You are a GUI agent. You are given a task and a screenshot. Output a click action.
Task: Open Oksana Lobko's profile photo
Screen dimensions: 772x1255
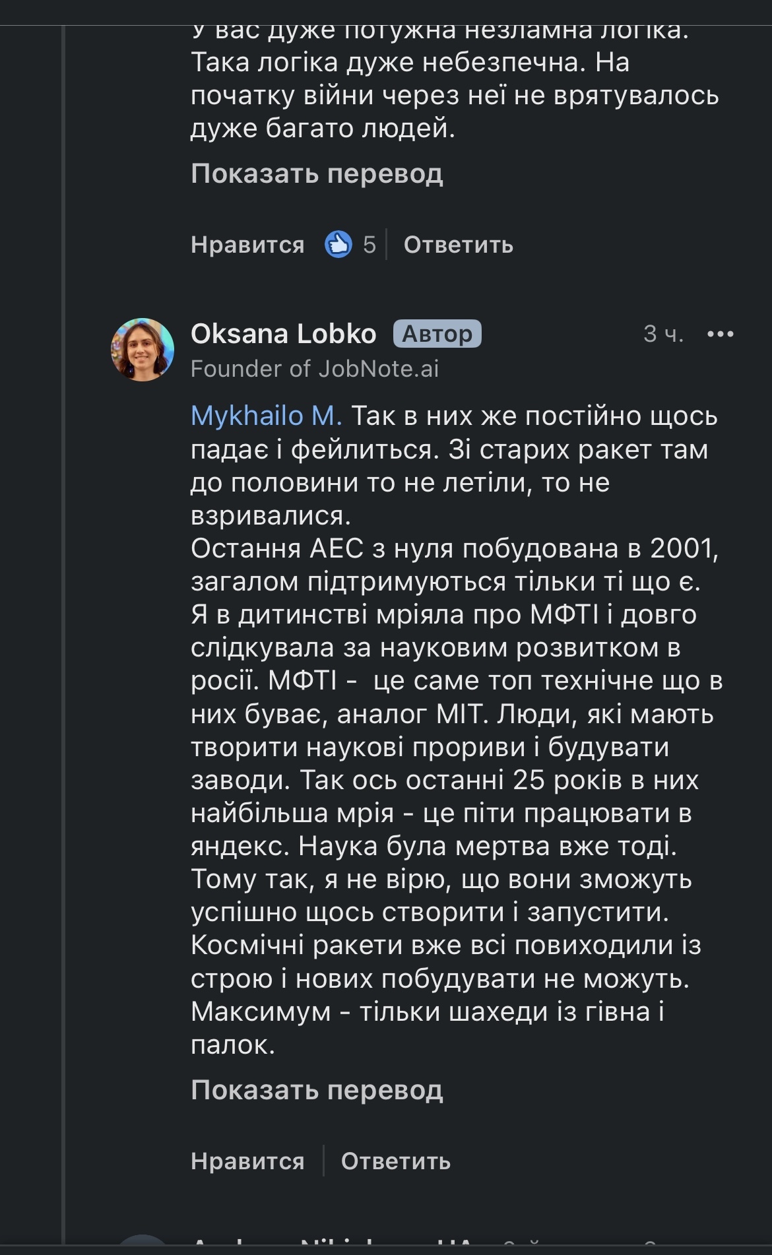point(143,350)
